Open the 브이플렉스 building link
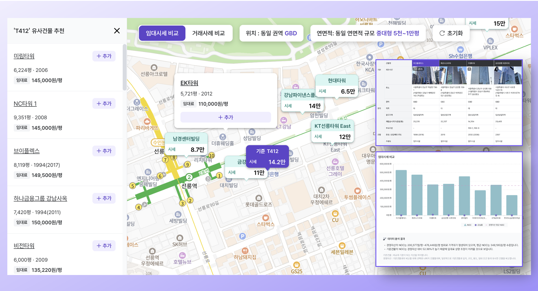This screenshot has width=538, height=291. click(27, 151)
